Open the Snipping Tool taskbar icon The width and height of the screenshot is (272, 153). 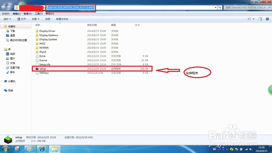coord(17,149)
